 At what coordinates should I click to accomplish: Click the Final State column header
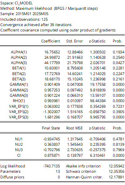click(x=51, y=128)
